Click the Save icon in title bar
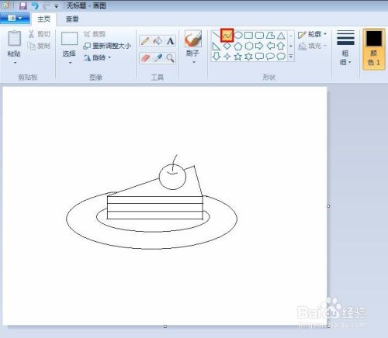The height and width of the screenshot is (338, 388). [x=23, y=5]
